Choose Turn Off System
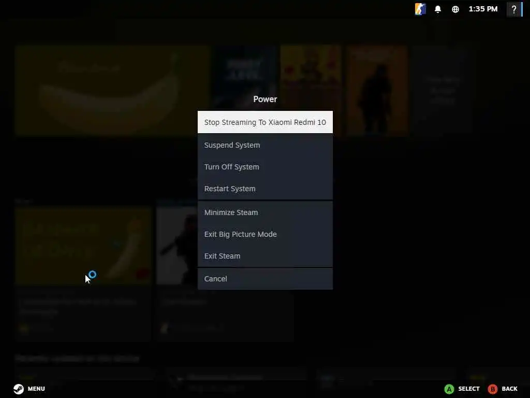The width and height of the screenshot is (530, 398). [x=265, y=167]
